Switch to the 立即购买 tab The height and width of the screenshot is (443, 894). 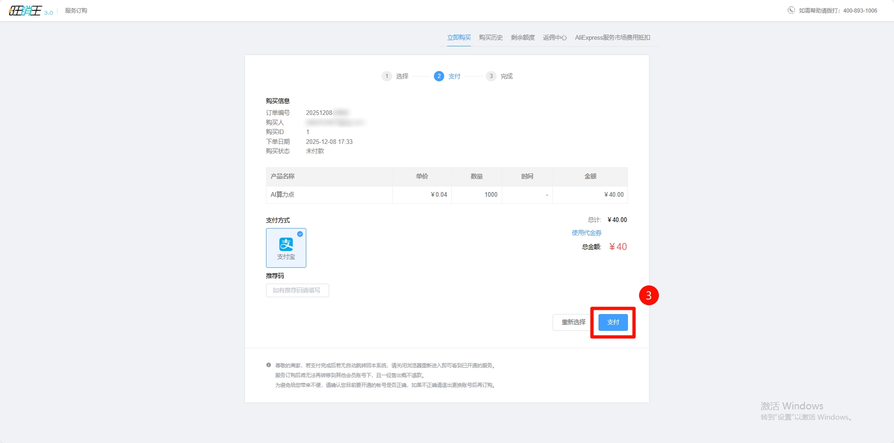459,37
